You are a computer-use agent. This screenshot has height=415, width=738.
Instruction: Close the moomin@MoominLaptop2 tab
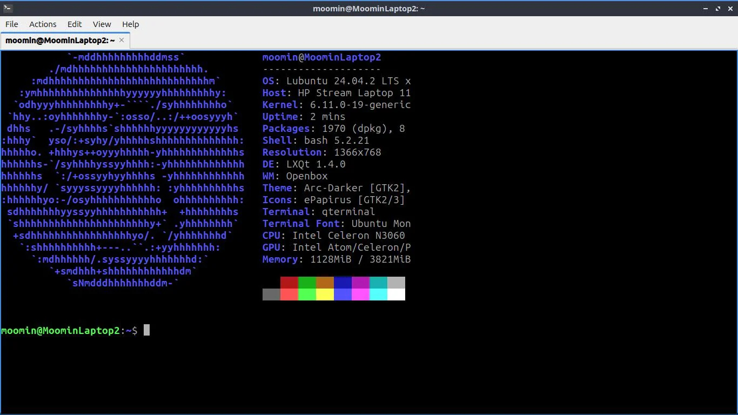click(x=122, y=40)
